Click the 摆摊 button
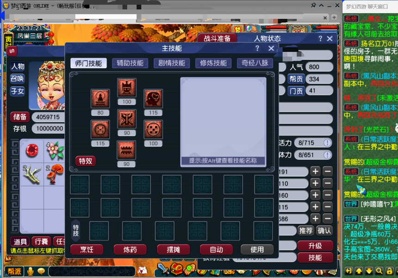 (174, 250)
